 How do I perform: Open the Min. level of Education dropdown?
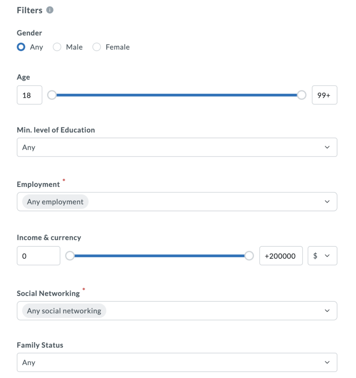click(x=177, y=147)
